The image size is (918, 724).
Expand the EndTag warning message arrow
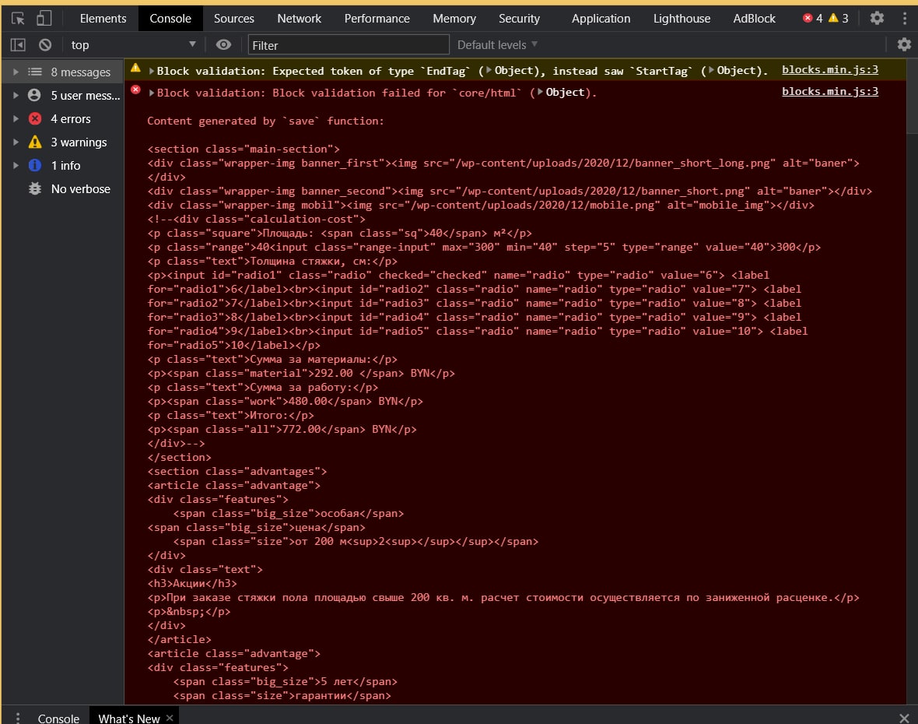[152, 71]
